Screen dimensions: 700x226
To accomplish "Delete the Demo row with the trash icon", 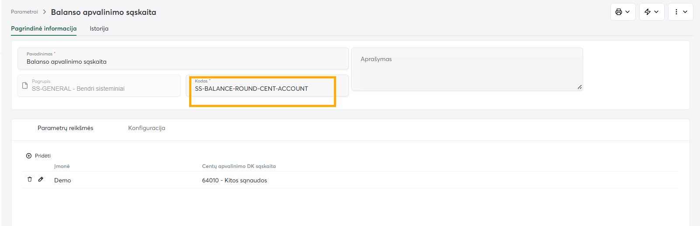I will tap(30, 179).
